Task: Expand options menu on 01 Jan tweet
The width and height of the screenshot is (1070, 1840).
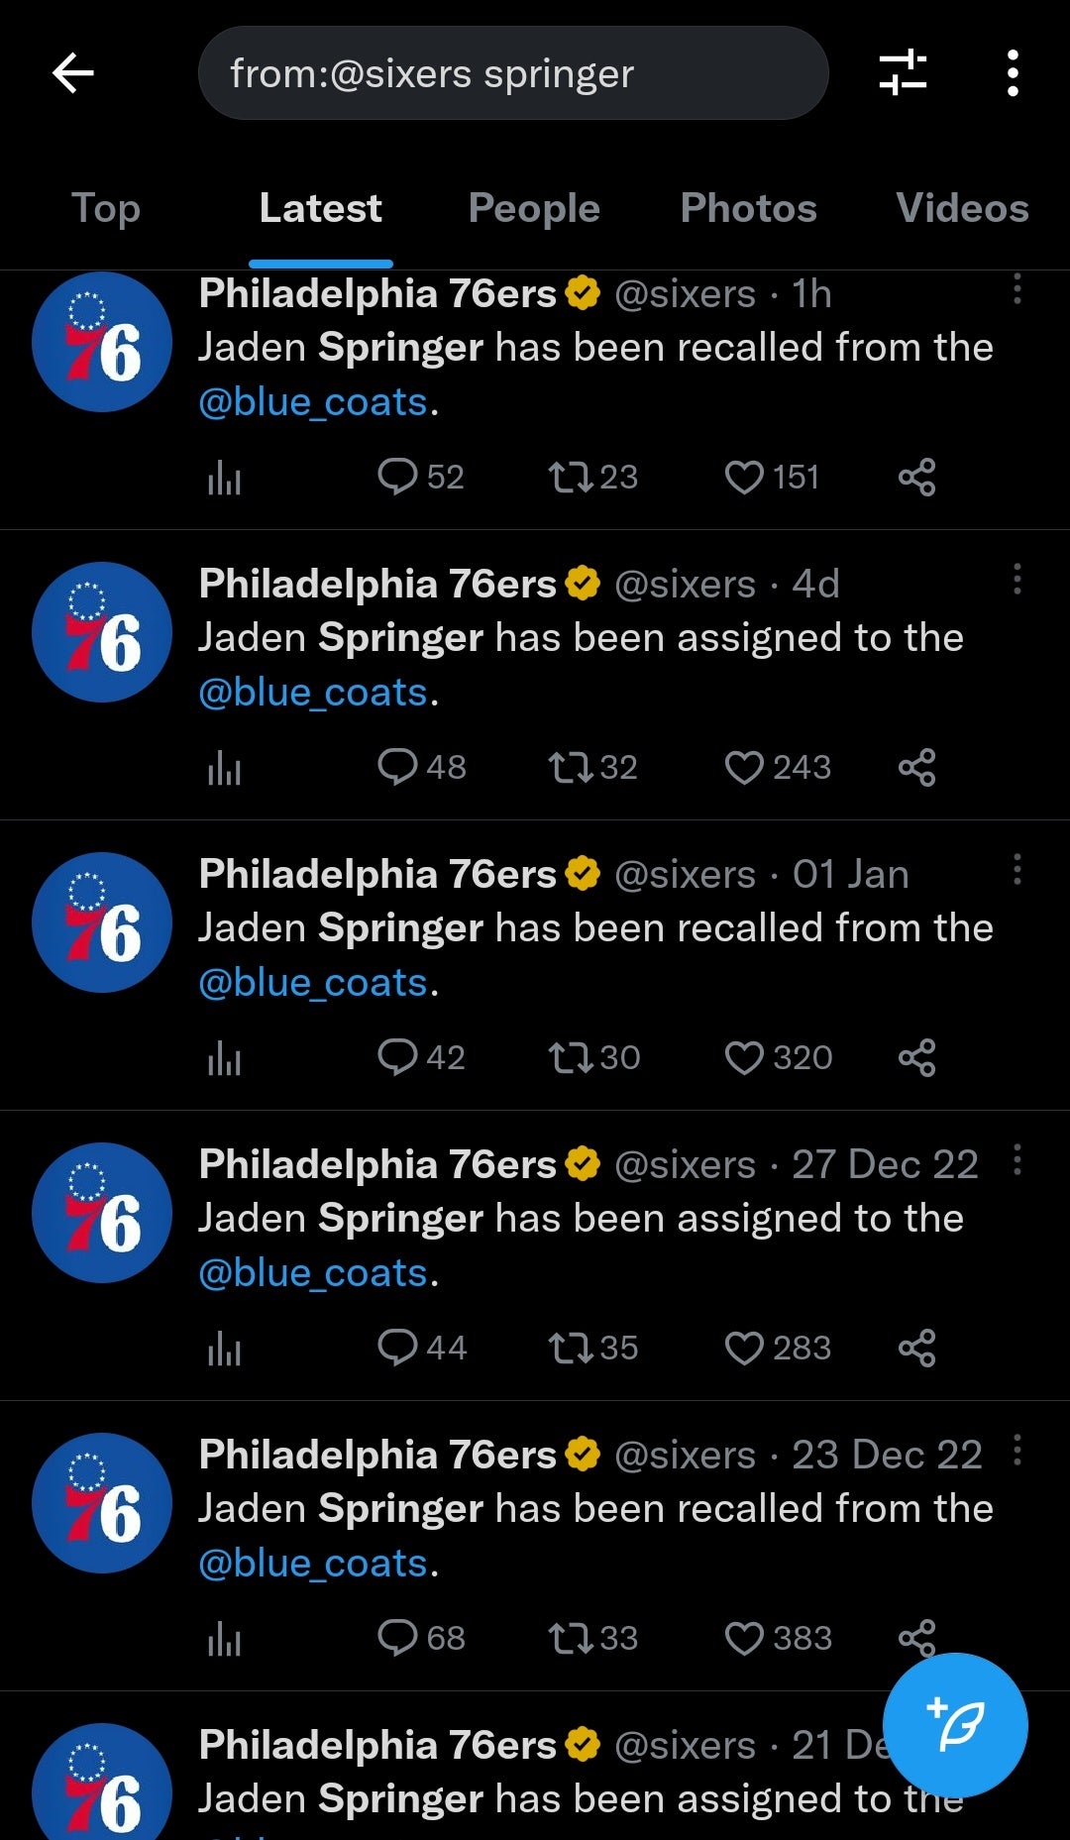Action: tap(1016, 870)
